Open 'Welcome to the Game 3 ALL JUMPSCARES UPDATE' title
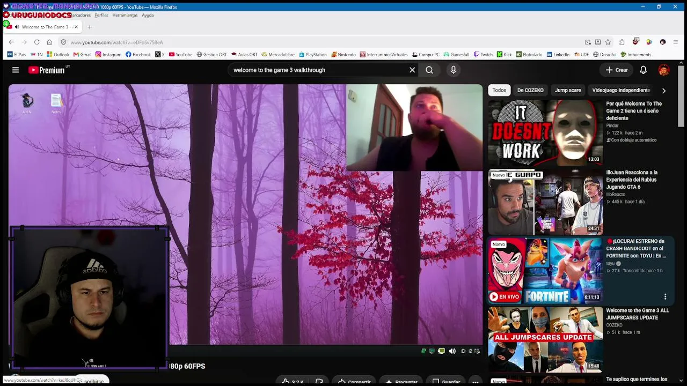This screenshot has height=386, width=687. 638,314
